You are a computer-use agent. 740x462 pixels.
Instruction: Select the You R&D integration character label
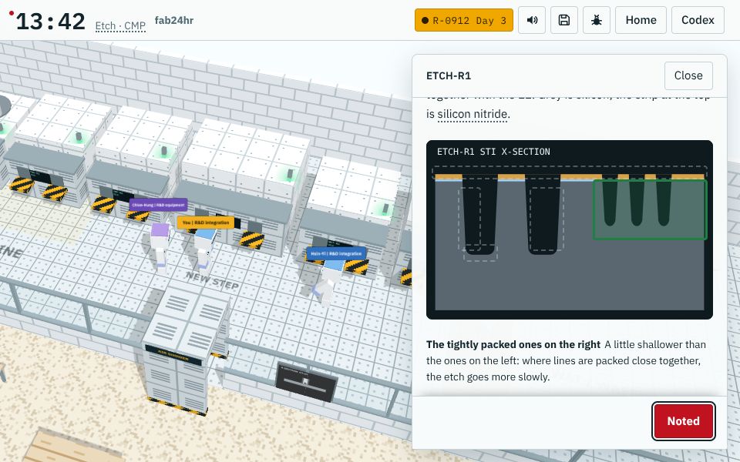205,223
